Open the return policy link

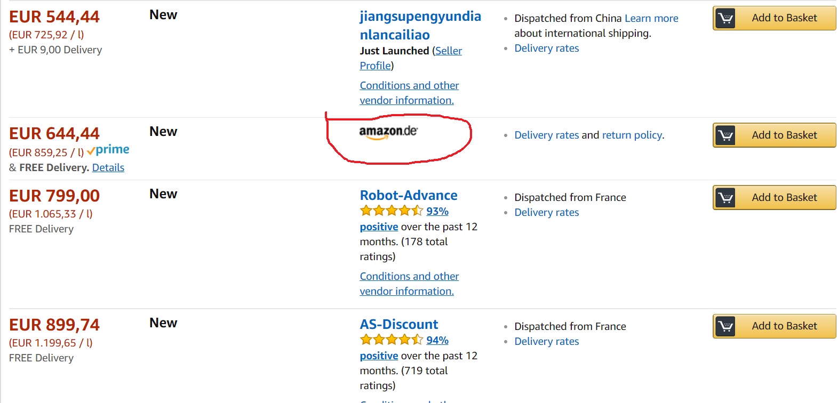point(632,135)
